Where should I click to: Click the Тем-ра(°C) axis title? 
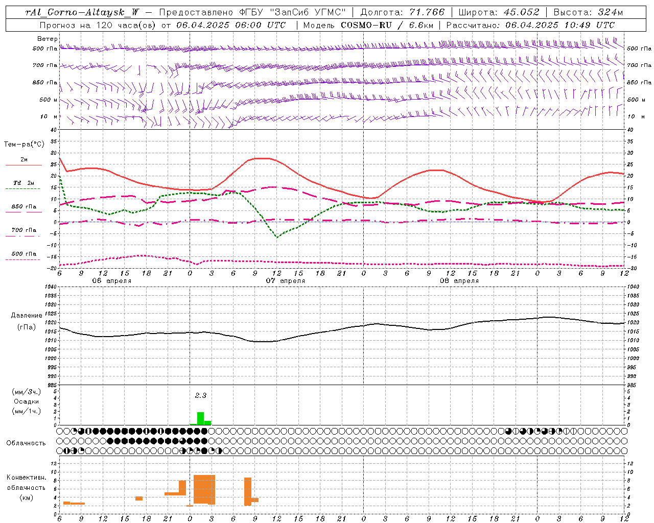pos(24,145)
